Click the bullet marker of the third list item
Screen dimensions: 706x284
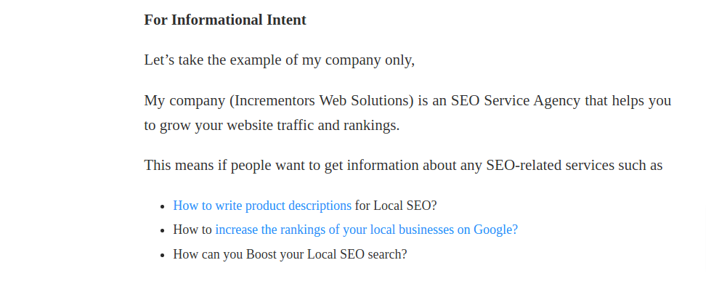(163, 255)
